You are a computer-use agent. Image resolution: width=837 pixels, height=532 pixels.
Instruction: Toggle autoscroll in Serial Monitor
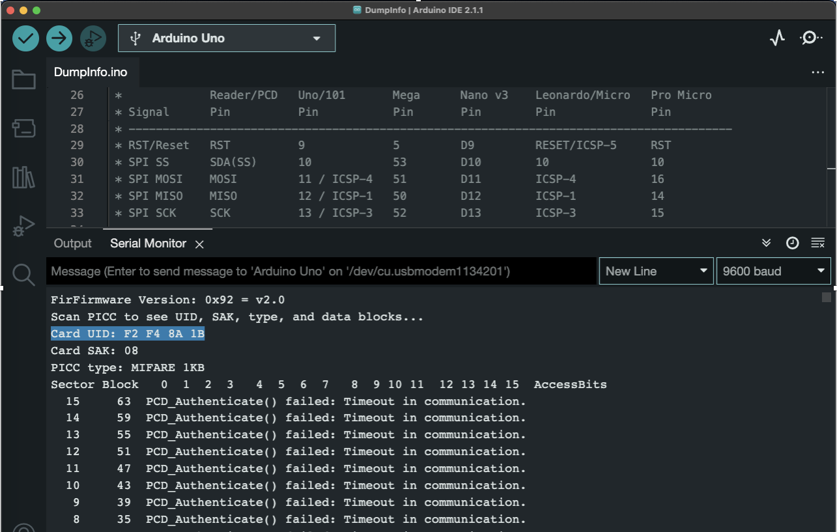(767, 243)
